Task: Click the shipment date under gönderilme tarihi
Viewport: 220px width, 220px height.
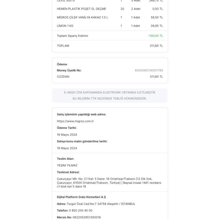Action: tap(67, 148)
